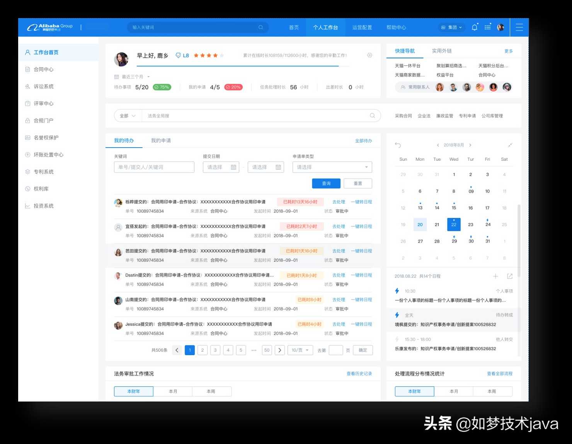Go to the previous month in the calendar
The image size is (572, 444).
(438, 145)
